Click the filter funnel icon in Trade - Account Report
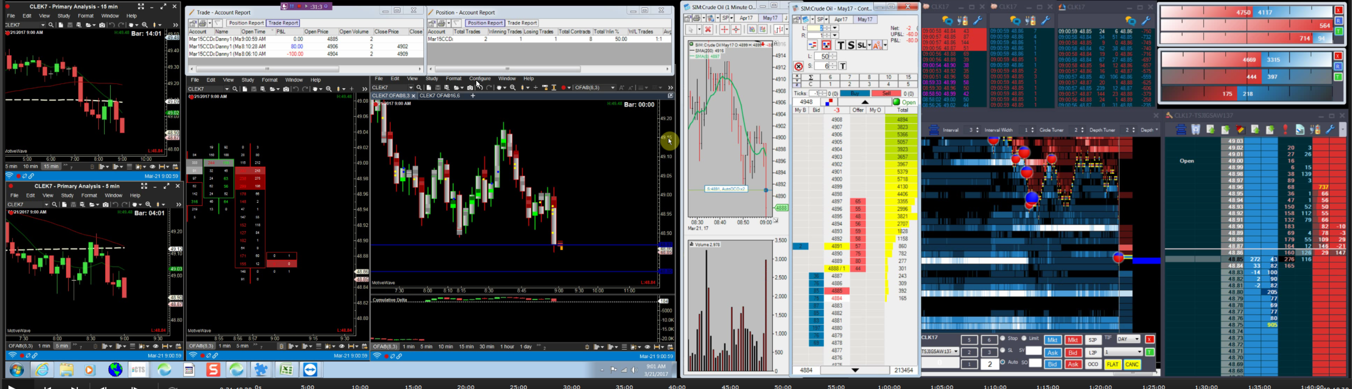The width and height of the screenshot is (1352, 389). point(218,23)
